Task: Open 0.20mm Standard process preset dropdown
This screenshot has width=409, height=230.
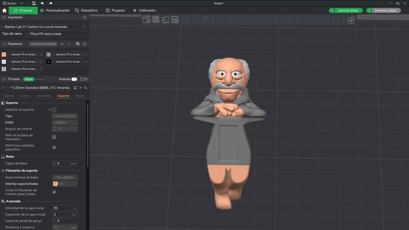Action: point(39,88)
